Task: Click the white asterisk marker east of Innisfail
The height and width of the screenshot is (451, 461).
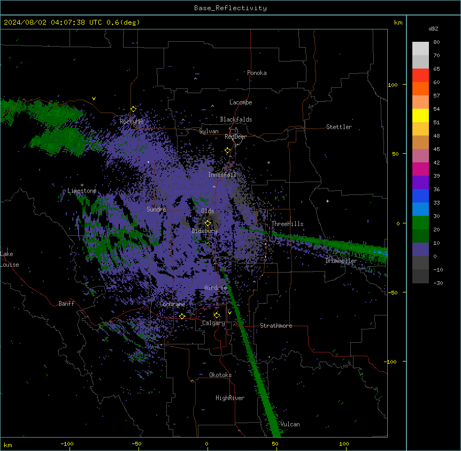Action: 268,162
